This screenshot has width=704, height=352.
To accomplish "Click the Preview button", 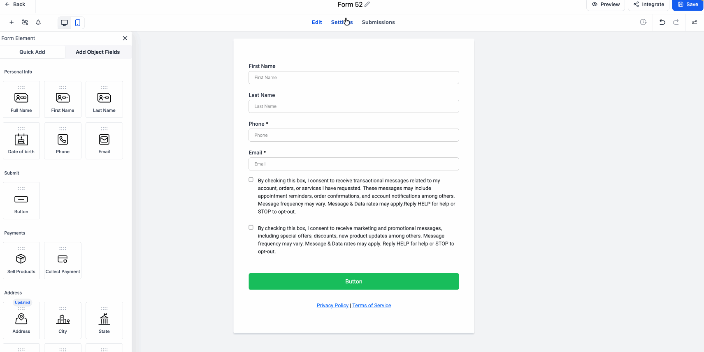I will (606, 5).
